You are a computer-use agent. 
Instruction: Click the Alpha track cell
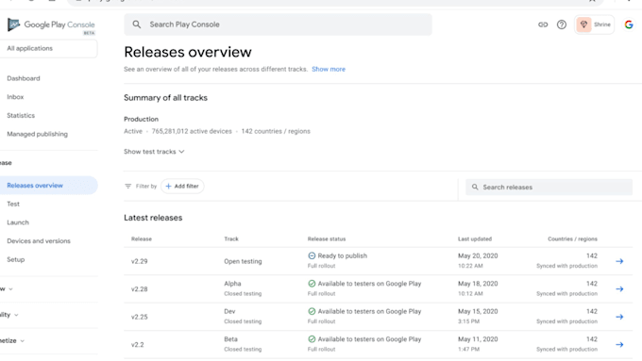[x=232, y=284]
